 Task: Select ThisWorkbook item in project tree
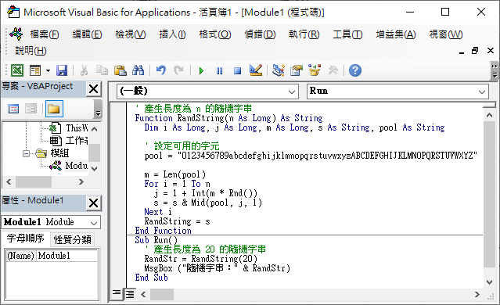[69, 128]
